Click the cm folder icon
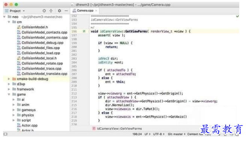246x141 pixels. pos(14,22)
